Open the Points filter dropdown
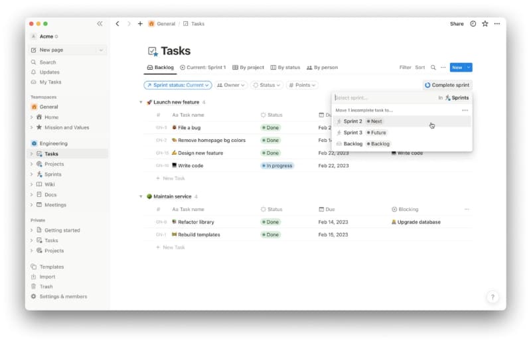Image resolution: width=531 pixels, height=343 pixels. [x=302, y=85]
